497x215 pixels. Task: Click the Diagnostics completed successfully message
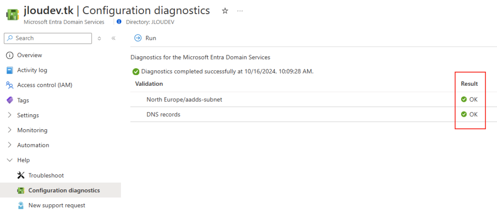point(227,72)
